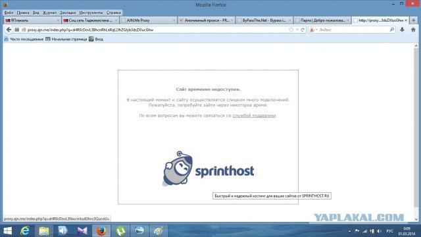Screen dimensions: 421x237
Task: Click the Action Center flag icon
Action: [357, 231]
